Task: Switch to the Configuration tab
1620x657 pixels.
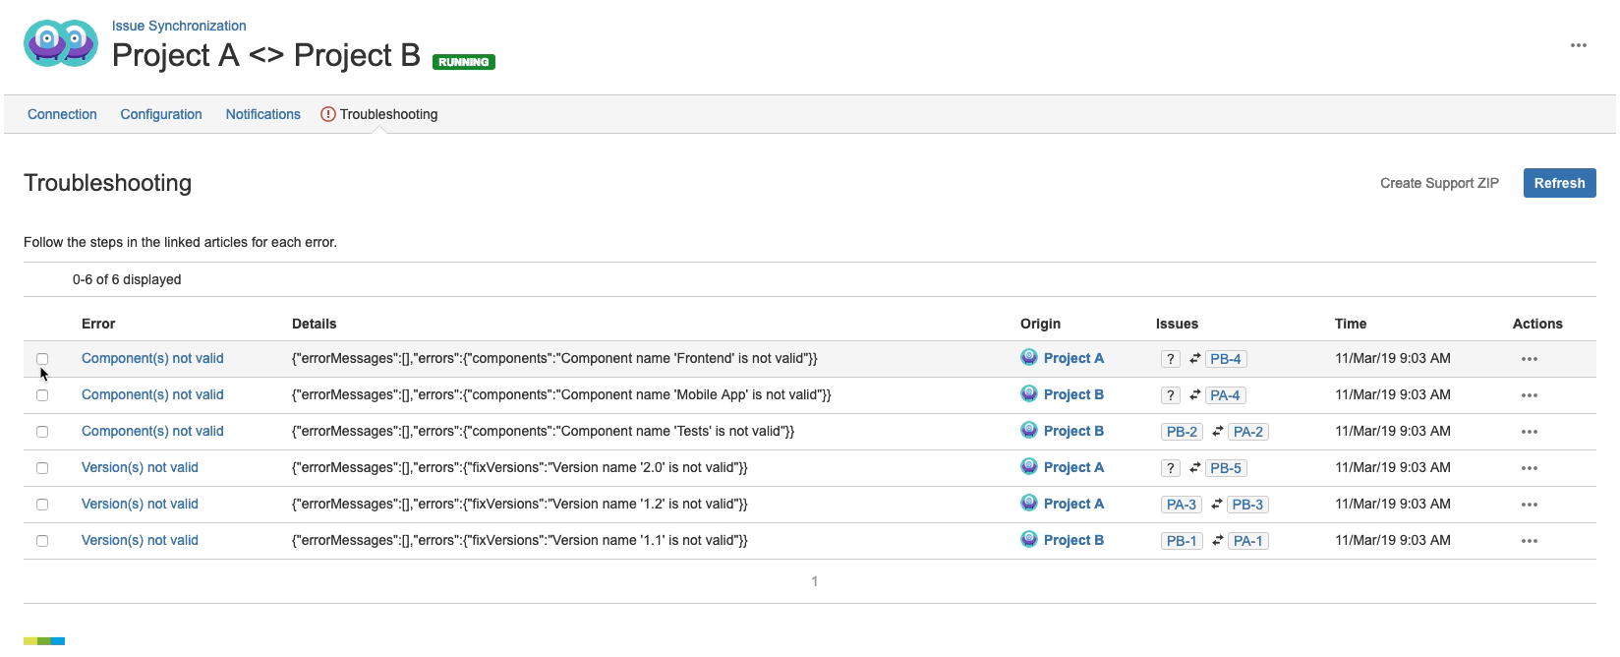Action: [x=161, y=114]
